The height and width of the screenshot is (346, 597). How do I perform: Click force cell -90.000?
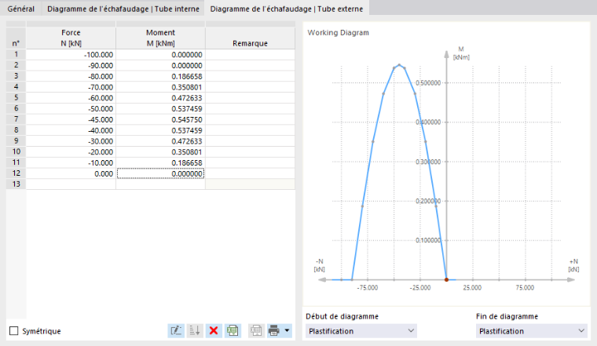pos(71,65)
